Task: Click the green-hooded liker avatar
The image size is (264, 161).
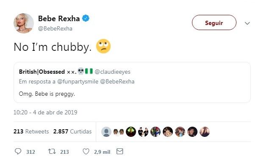Action: (131, 131)
